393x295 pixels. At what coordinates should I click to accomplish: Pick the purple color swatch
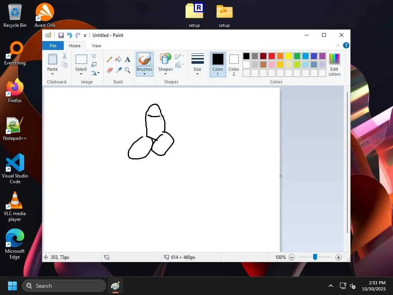322,56
